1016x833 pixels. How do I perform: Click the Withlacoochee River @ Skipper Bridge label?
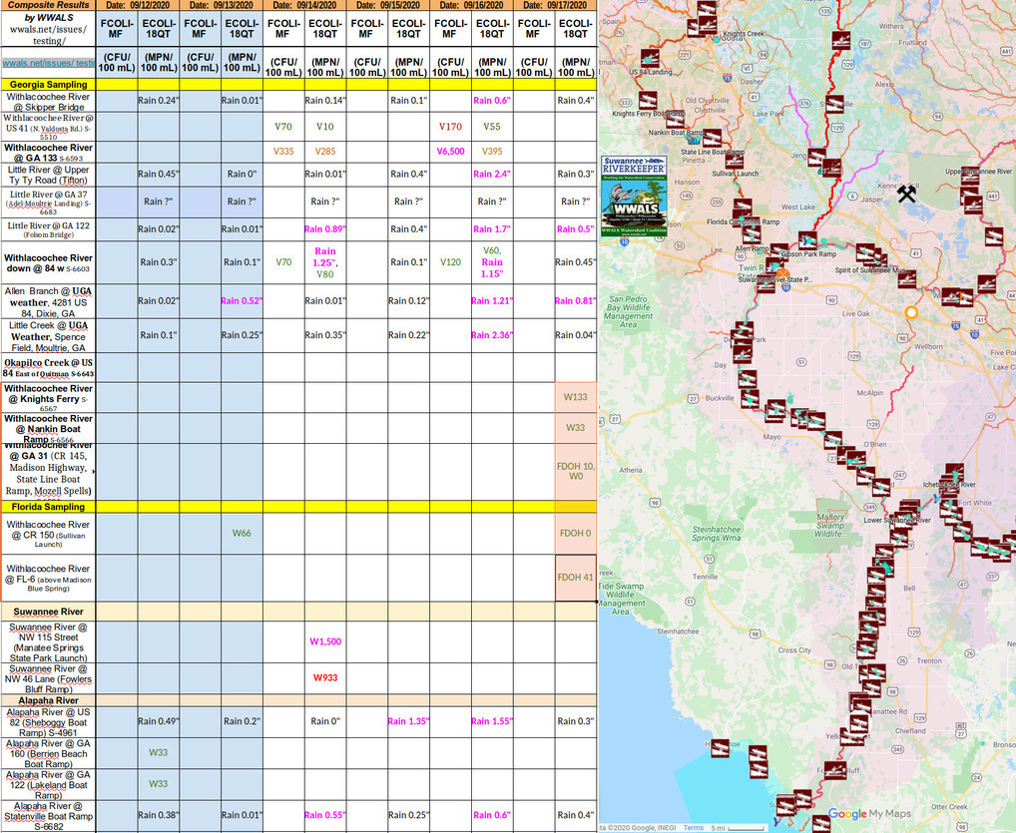coord(49,102)
